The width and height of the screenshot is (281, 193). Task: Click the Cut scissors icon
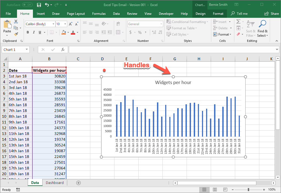click(x=16, y=22)
